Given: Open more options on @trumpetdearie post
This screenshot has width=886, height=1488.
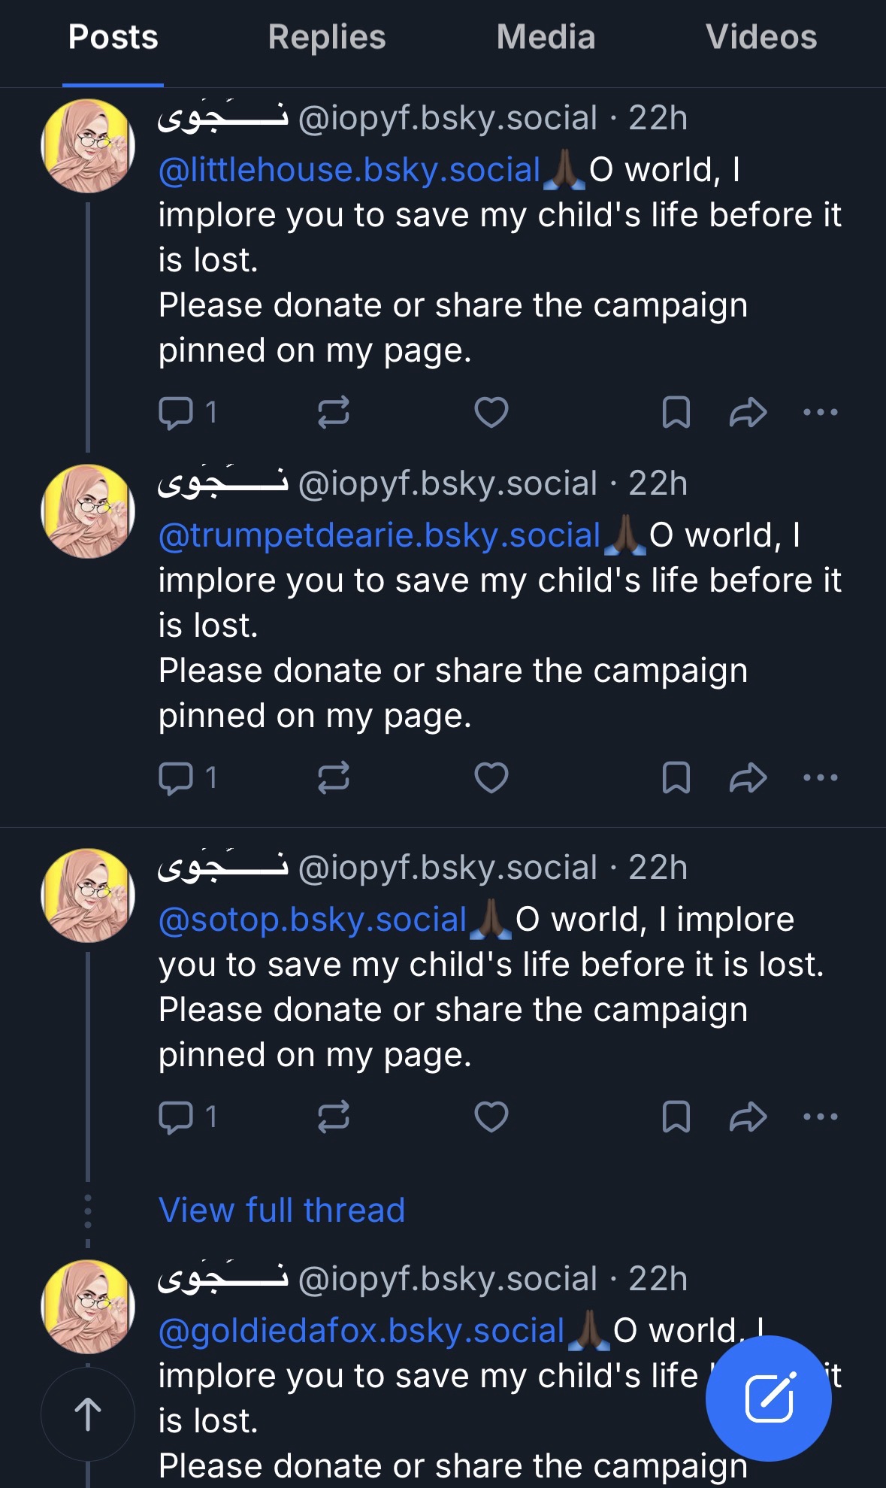Looking at the screenshot, I should (x=820, y=777).
